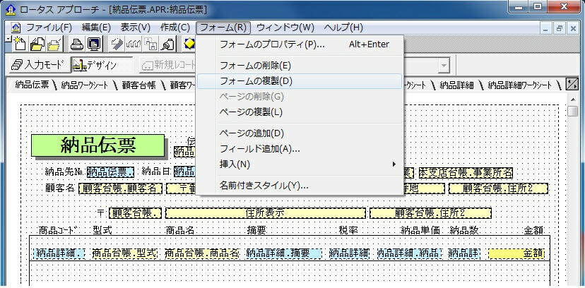Choose ページの追加(D)
The image size is (585, 288).
pyautogui.click(x=300, y=133)
